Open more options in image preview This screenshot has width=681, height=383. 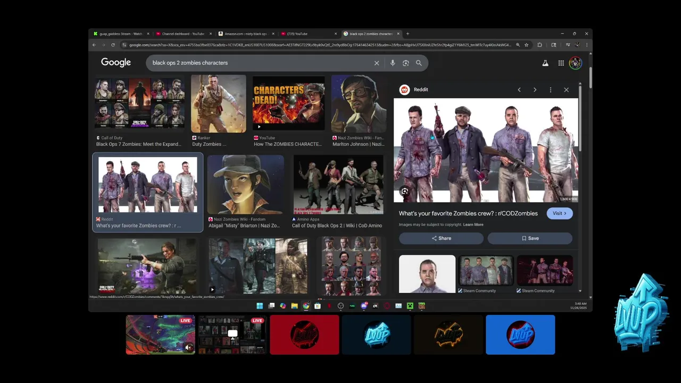tap(551, 89)
